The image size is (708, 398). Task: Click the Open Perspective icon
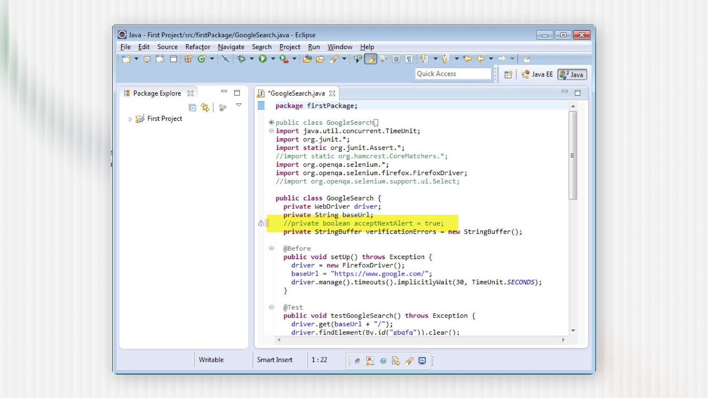click(508, 75)
